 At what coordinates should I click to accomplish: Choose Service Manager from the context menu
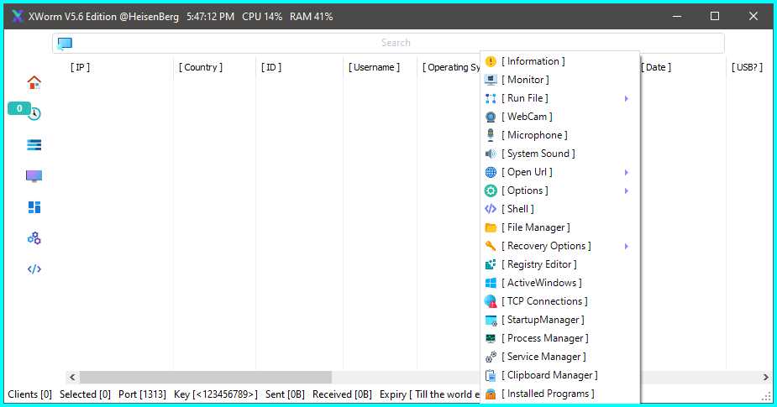pyautogui.click(x=560, y=357)
